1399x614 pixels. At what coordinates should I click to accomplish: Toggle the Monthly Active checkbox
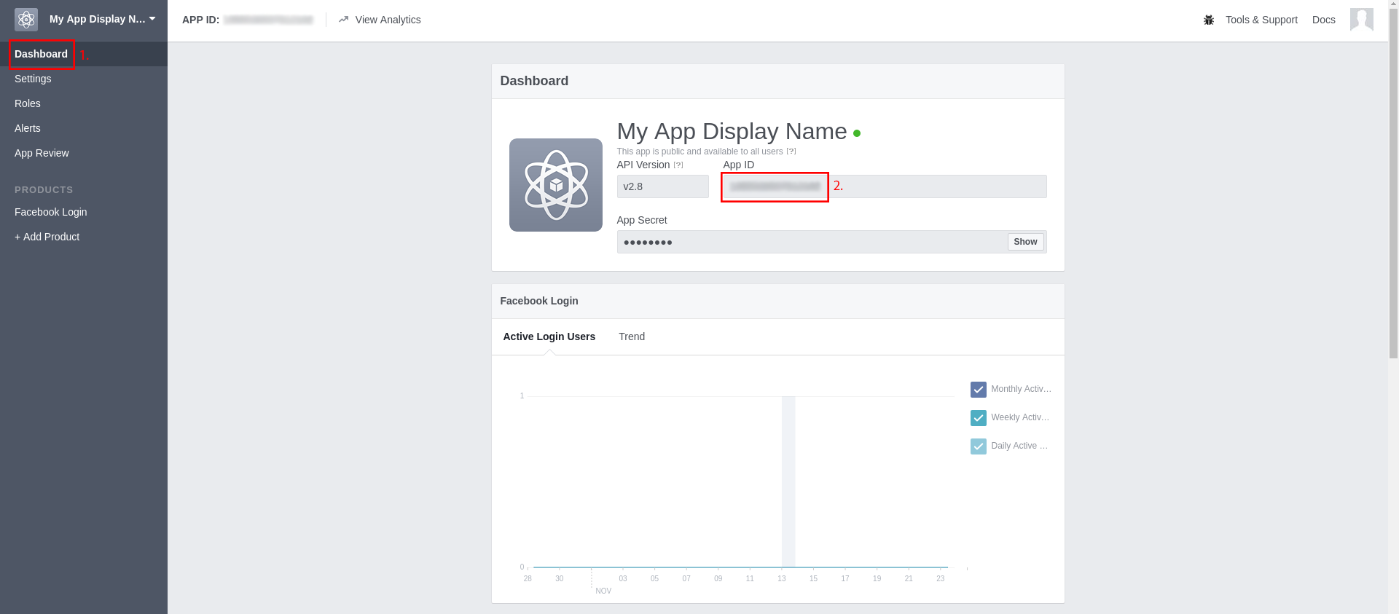pos(979,390)
